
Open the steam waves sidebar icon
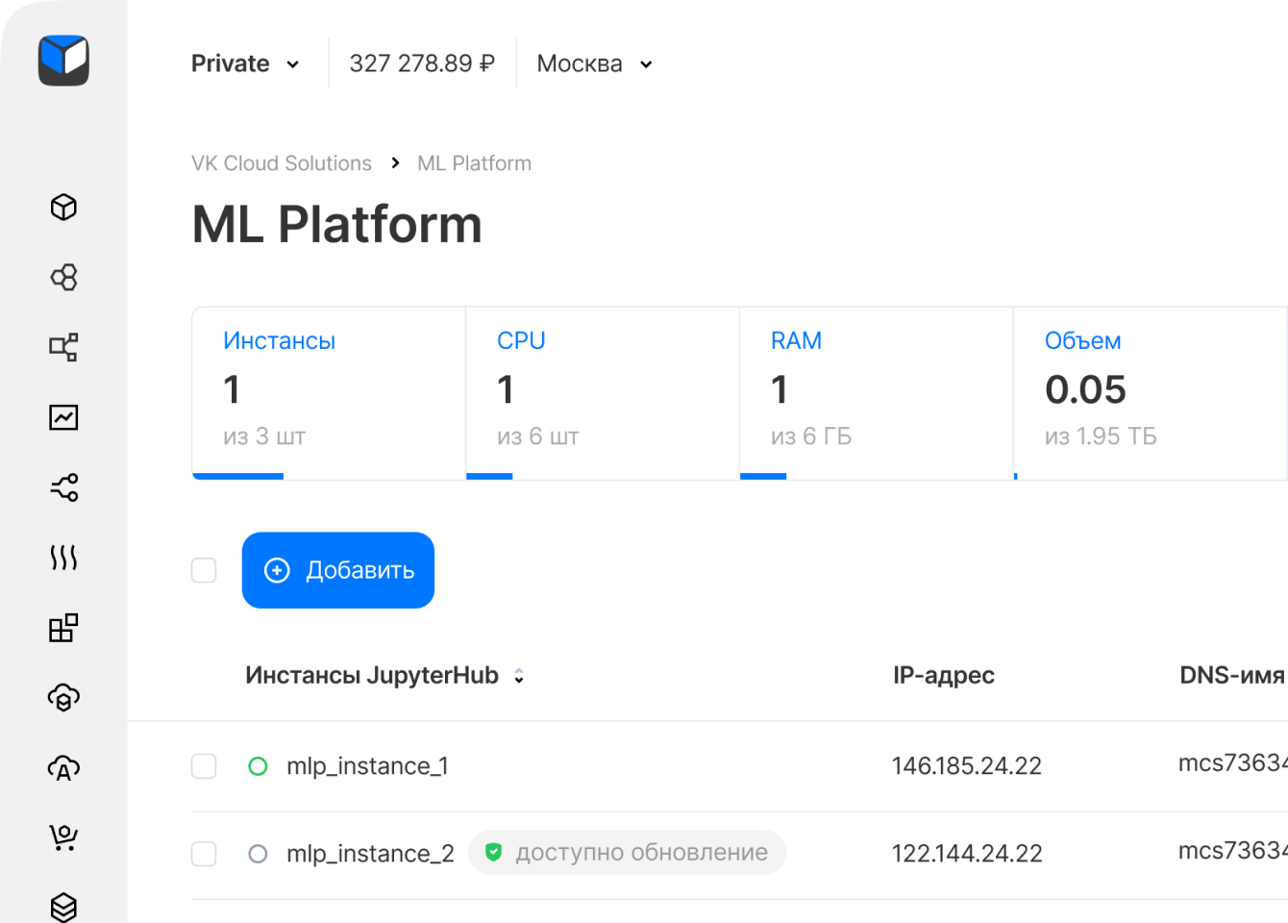[63, 558]
